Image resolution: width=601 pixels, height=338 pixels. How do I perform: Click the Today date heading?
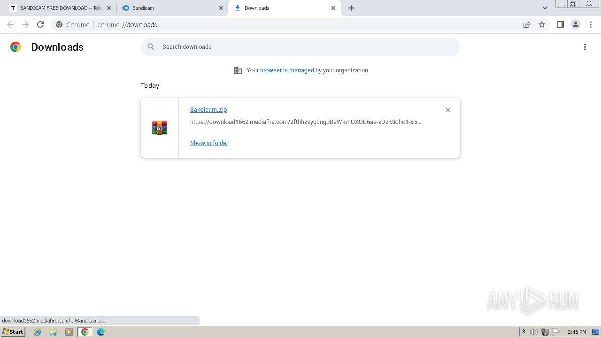point(150,85)
